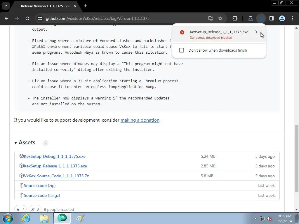Image resolution: width=299 pixels, height=224 pixels.
Task: Toggle the downloads toolbar icon
Action: (x=261, y=18)
